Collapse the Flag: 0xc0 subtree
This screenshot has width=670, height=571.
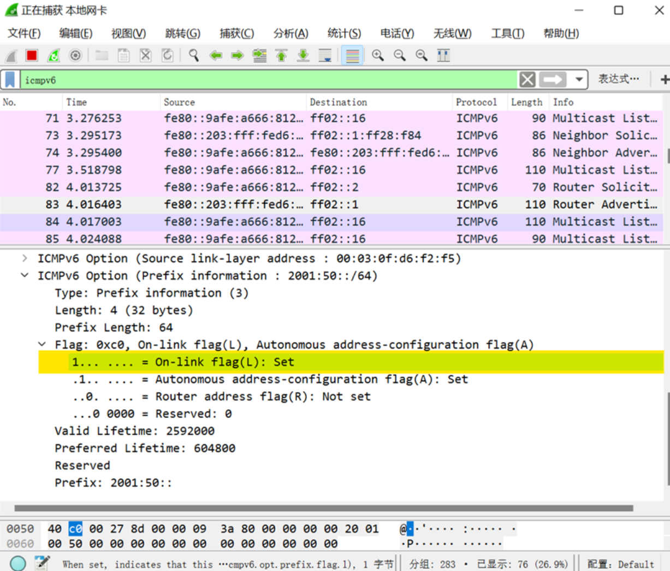click(42, 344)
